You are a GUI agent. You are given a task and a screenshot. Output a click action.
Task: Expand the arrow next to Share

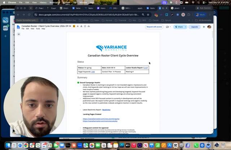[x=186, y=27]
